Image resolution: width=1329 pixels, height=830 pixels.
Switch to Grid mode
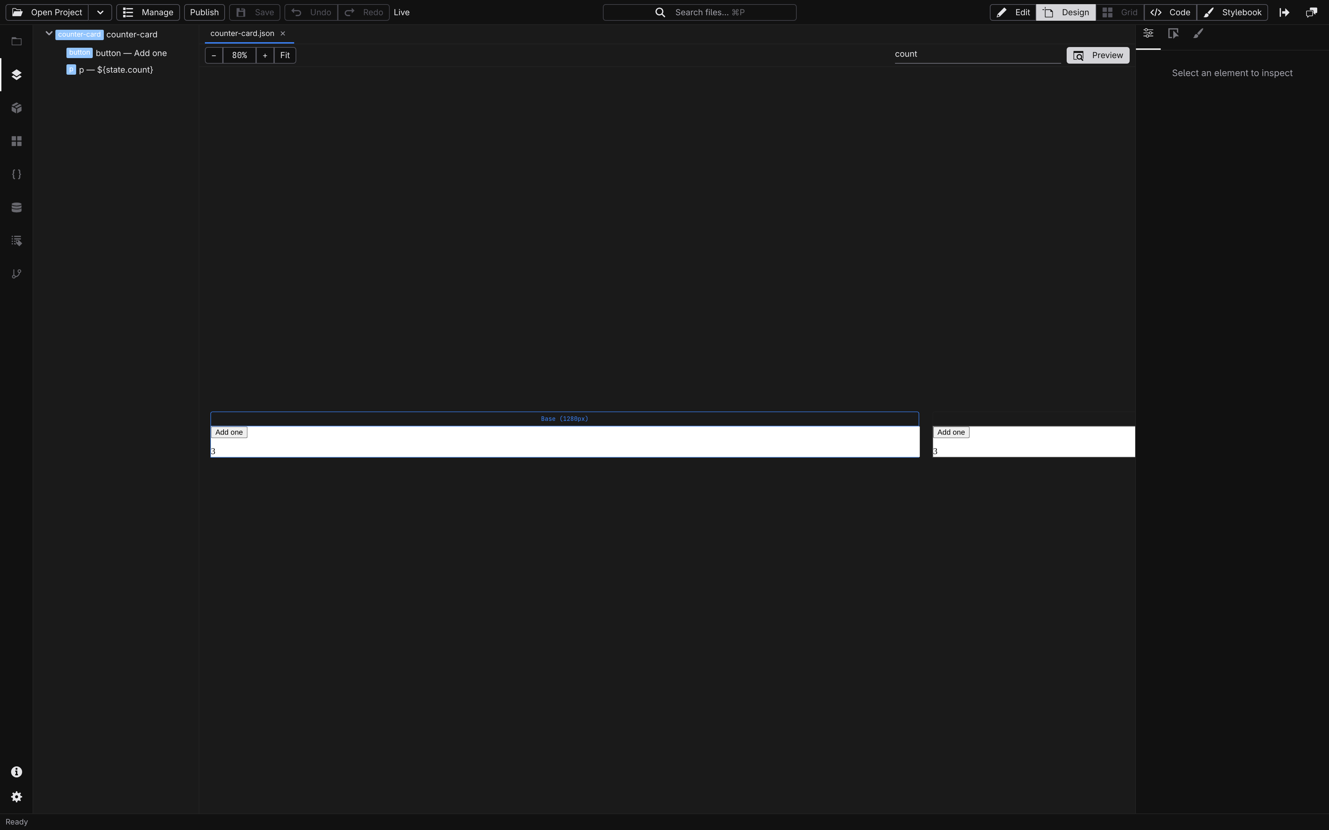point(1120,12)
